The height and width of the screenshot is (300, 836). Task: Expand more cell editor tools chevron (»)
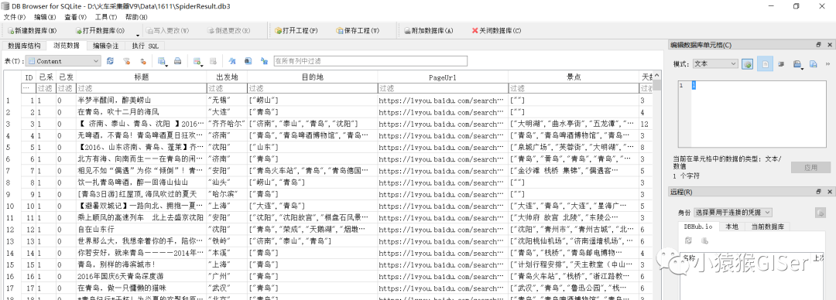(827, 64)
